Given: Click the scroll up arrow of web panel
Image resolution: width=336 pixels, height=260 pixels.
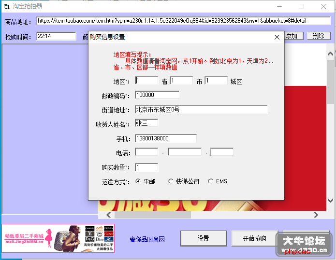Looking at the screenshot, I should pos(330,54).
